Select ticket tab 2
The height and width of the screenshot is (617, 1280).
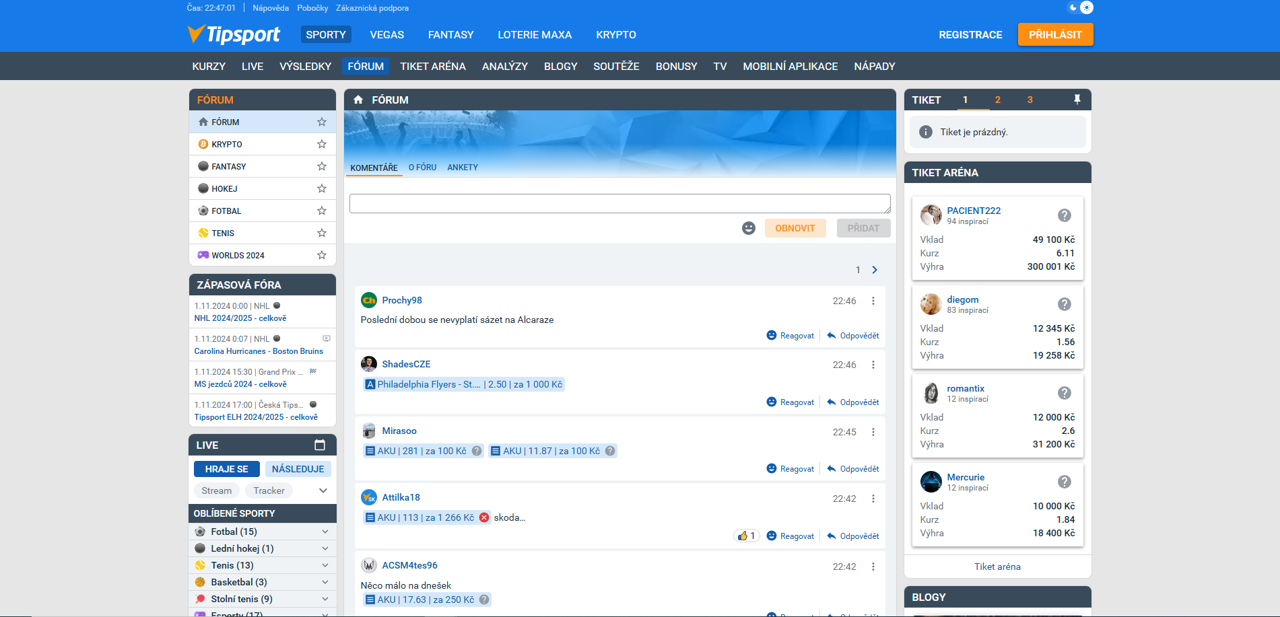click(998, 100)
